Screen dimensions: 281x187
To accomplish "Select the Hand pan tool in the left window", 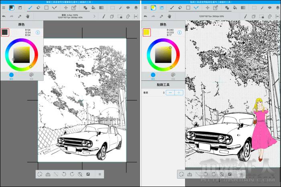I will pos(28,16).
